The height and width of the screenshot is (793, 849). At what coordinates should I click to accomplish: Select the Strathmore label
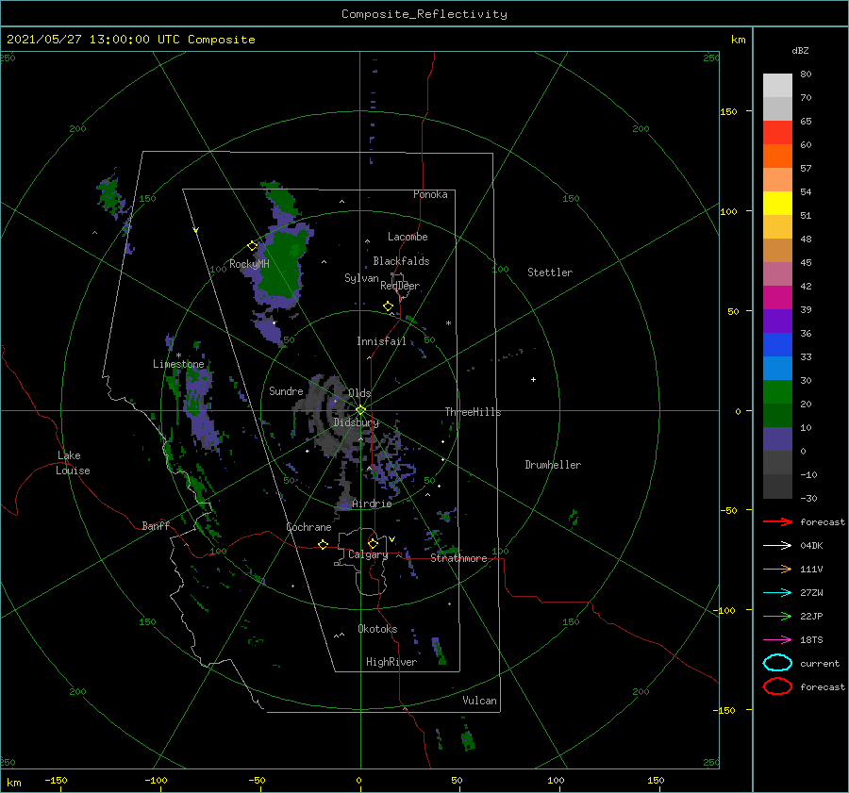click(458, 558)
